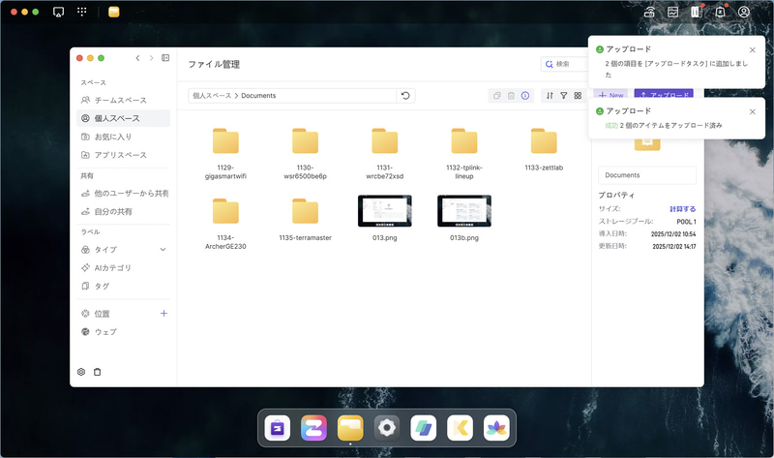Open the task panel icon with red dot
Screen dimensions: 774x458
(x=697, y=12)
